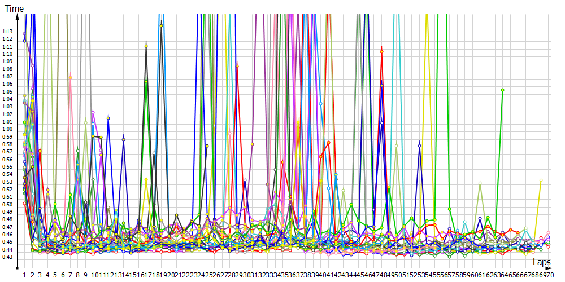Click the 1:13 label on time axis
The image size is (565, 282).
coord(7,31)
